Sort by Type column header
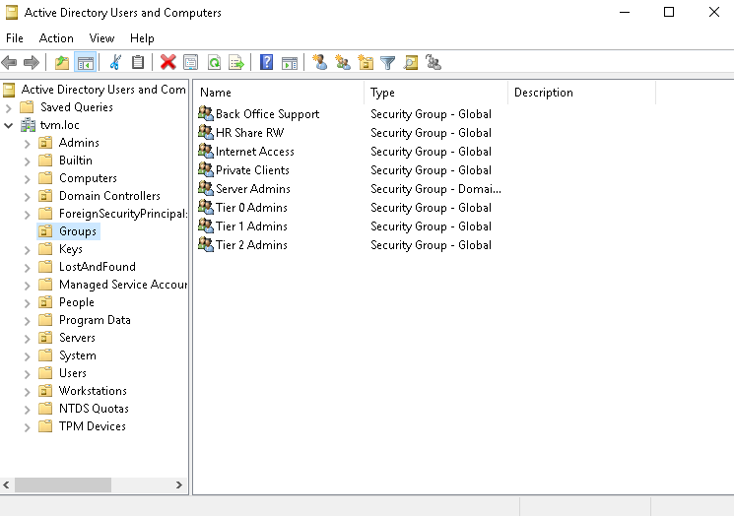Screen dimensions: 734x516 435,93
